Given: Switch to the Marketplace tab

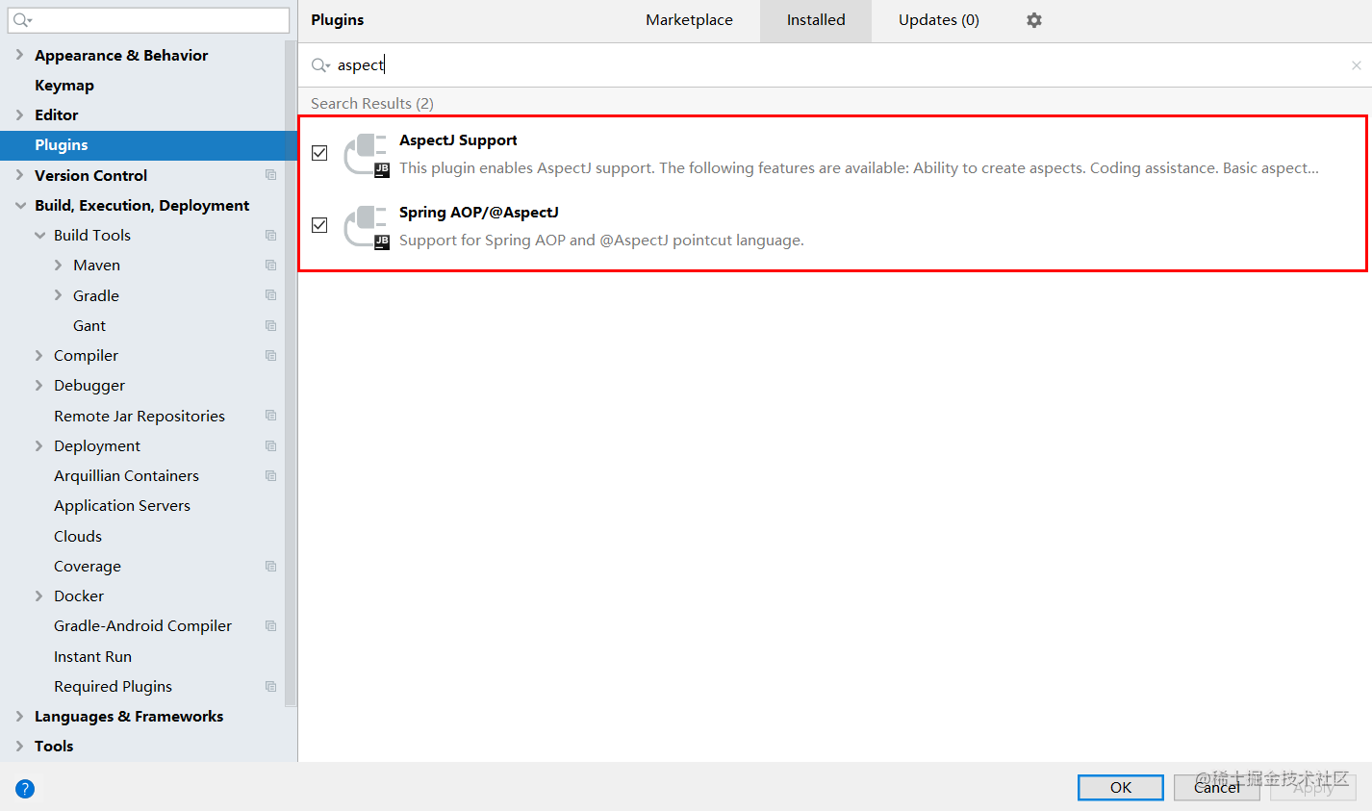Looking at the screenshot, I should 689,20.
